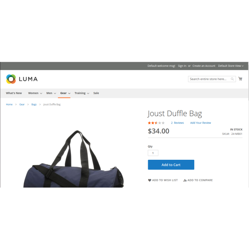249x249 pixels.
Task: Open the Gear menu item
Action: [x=63, y=93]
